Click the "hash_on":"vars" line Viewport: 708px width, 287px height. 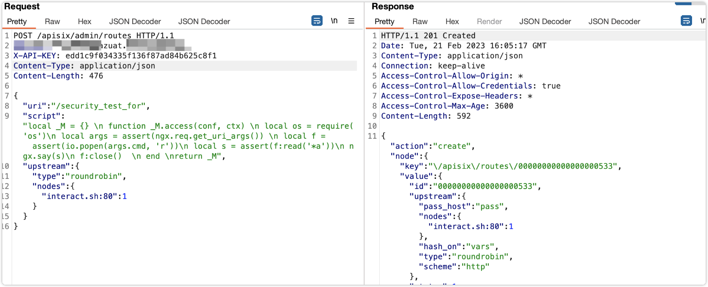click(459, 247)
